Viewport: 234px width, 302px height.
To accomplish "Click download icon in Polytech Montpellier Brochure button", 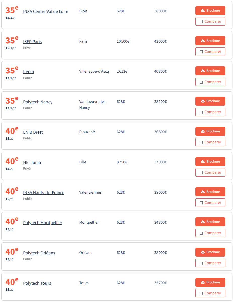I will tap(203, 222).
